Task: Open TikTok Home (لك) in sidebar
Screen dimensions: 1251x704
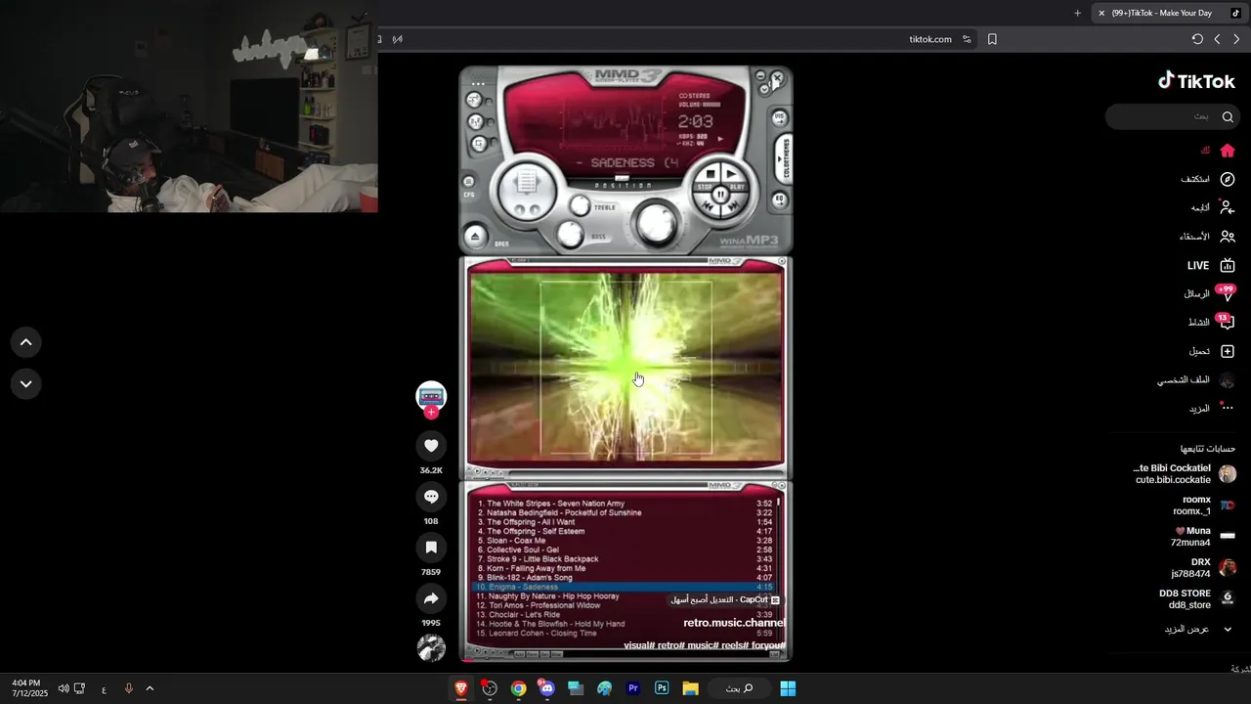Action: tap(1218, 151)
